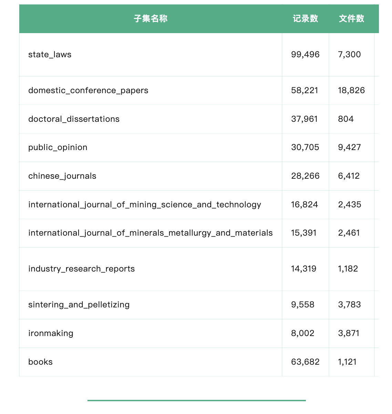Click record count 14,319
Viewport: 392px width, 414px height.
(x=303, y=269)
